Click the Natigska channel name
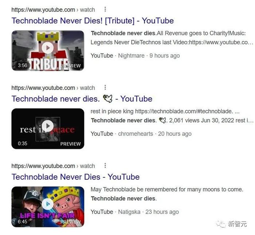The height and width of the screenshot is (235, 255). [x=129, y=212]
